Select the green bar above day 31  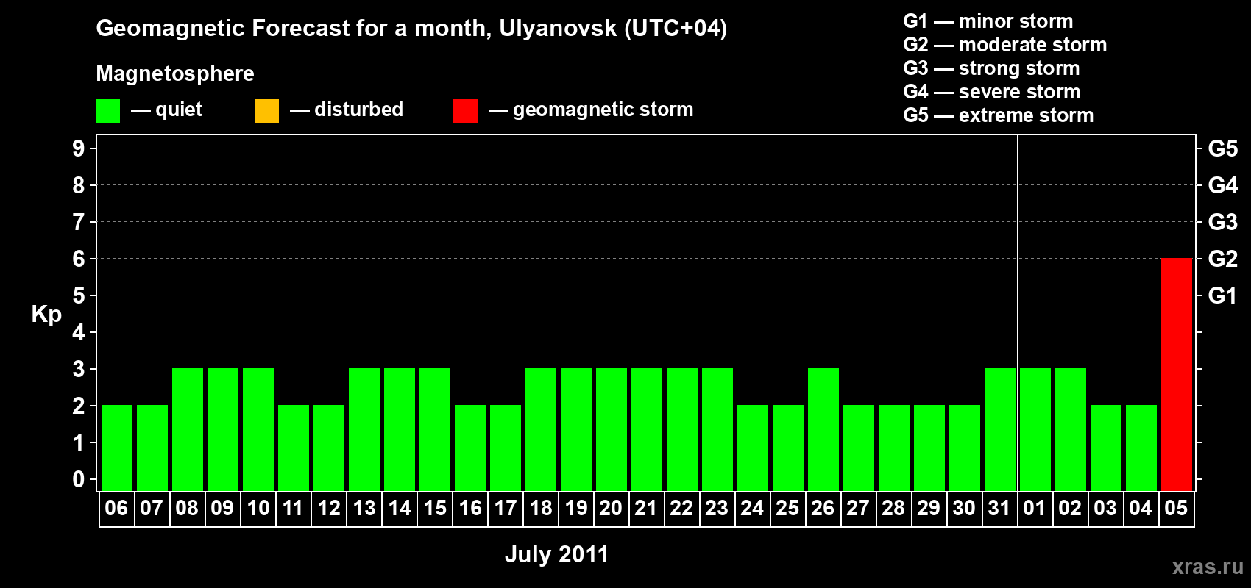tap(999, 429)
